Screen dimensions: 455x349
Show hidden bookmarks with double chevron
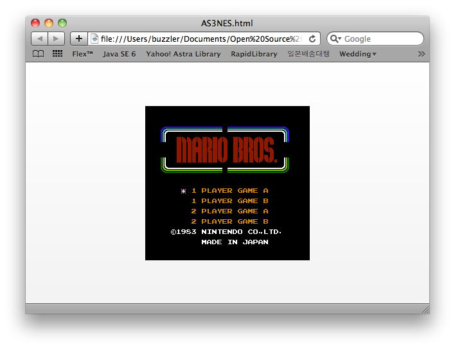click(x=422, y=54)
